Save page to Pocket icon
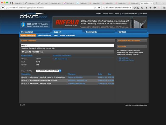The image size is (166, 125). coord(142,8)
